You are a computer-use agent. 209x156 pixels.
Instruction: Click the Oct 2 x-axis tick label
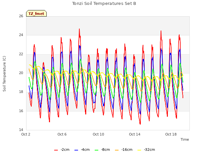coord(26,134)
